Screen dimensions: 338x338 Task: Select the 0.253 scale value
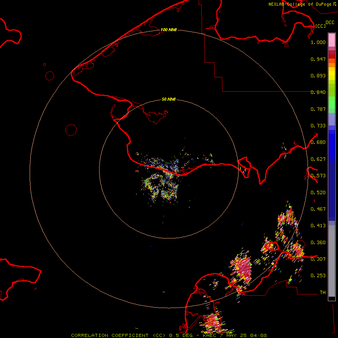pyautogui.click(x=318, y=276)
